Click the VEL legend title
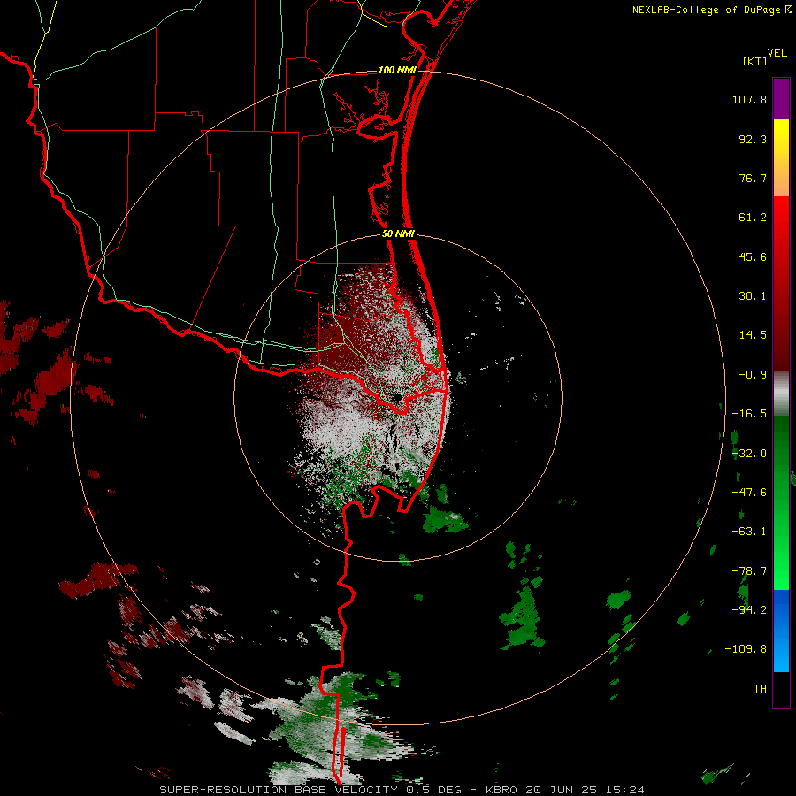Viewport: 796px width, 796px height. (x=777, y=53)
